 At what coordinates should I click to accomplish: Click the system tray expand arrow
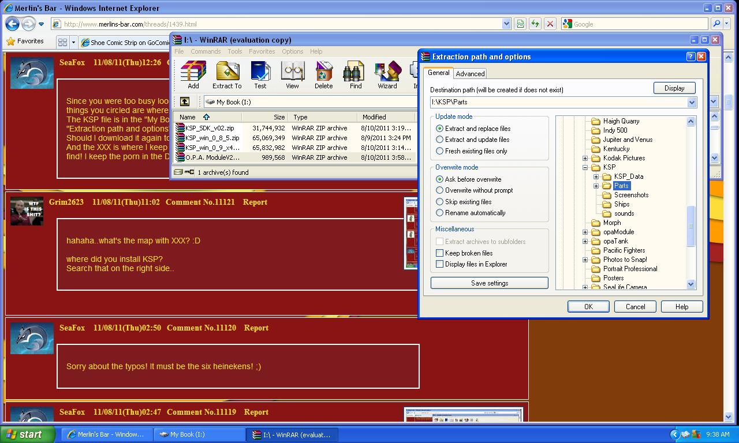(674, 434)
